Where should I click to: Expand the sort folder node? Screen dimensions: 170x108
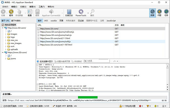tap(6, 47)
